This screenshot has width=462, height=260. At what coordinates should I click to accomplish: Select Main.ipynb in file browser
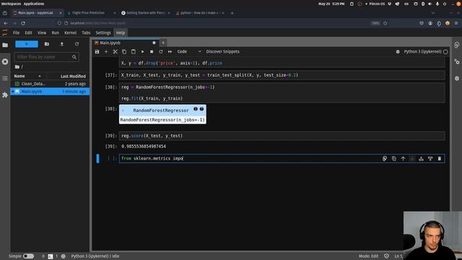pos(50,92)
